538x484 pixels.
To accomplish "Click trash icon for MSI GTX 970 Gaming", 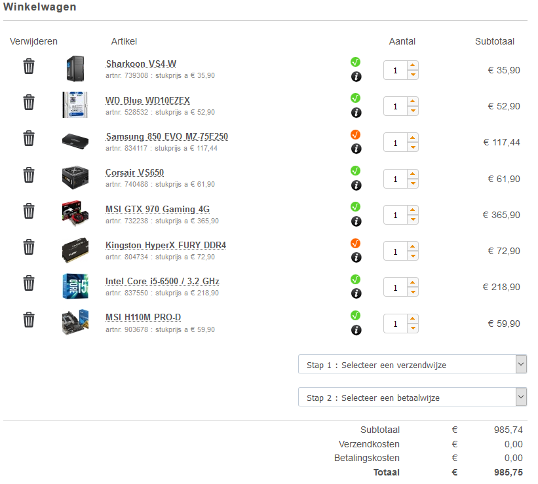I will pyautogui.click(x=29, y=211).
